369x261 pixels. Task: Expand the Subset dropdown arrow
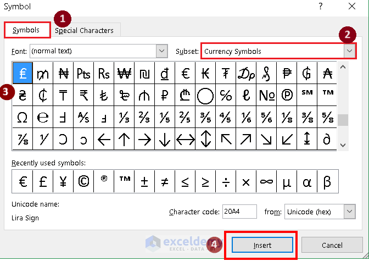tap(349, 51)
